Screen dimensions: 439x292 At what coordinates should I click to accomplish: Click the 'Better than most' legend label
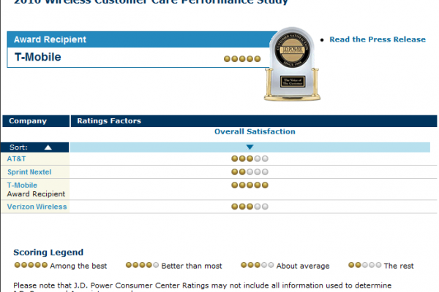(x=192, y=266)
